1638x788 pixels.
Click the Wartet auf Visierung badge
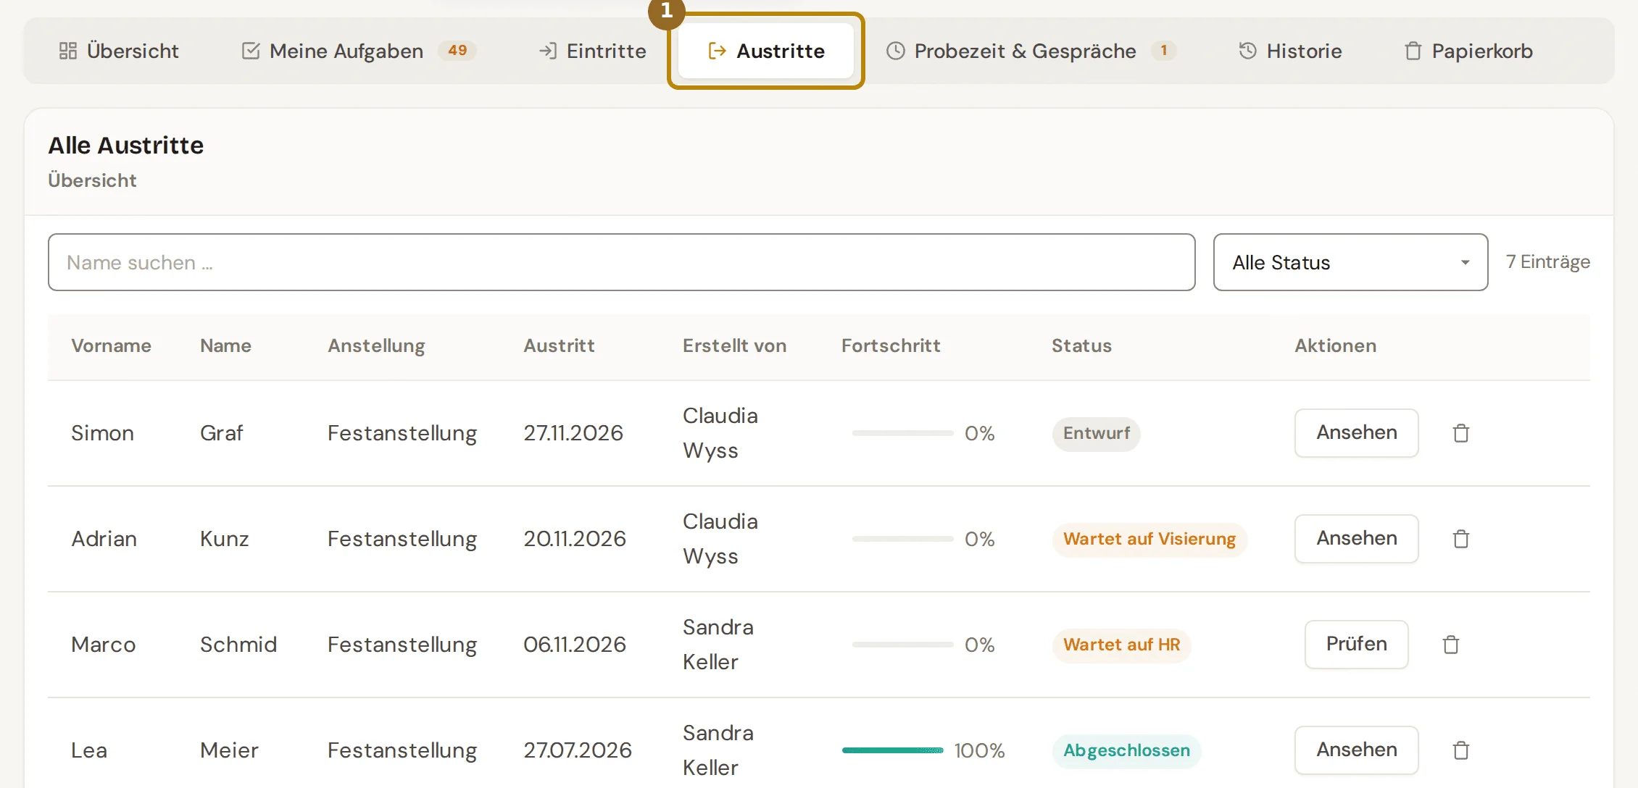(1149, 539)
